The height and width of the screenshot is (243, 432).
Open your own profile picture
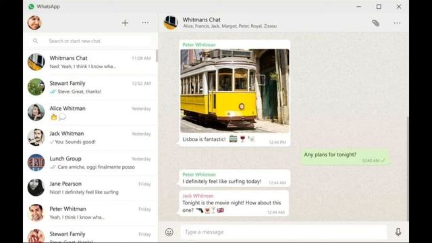tap(34, 22)
